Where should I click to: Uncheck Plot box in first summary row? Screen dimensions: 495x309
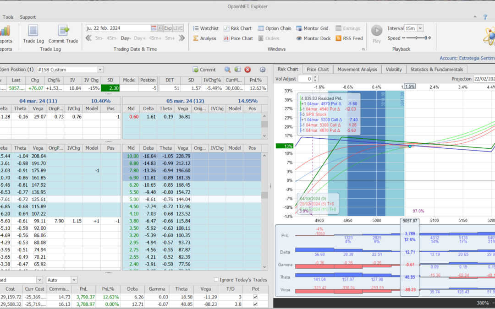[255, 297]
